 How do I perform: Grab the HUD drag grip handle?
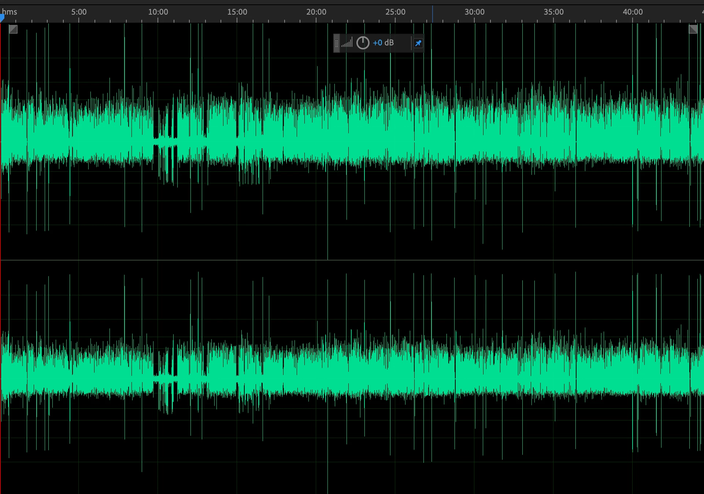(337, 43)
